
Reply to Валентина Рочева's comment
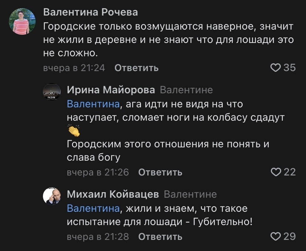[137, 68]
